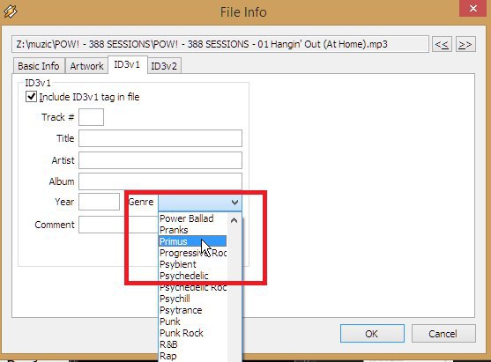Uncheck Include ID3v1 tag in file

click(x=31, y=97)
